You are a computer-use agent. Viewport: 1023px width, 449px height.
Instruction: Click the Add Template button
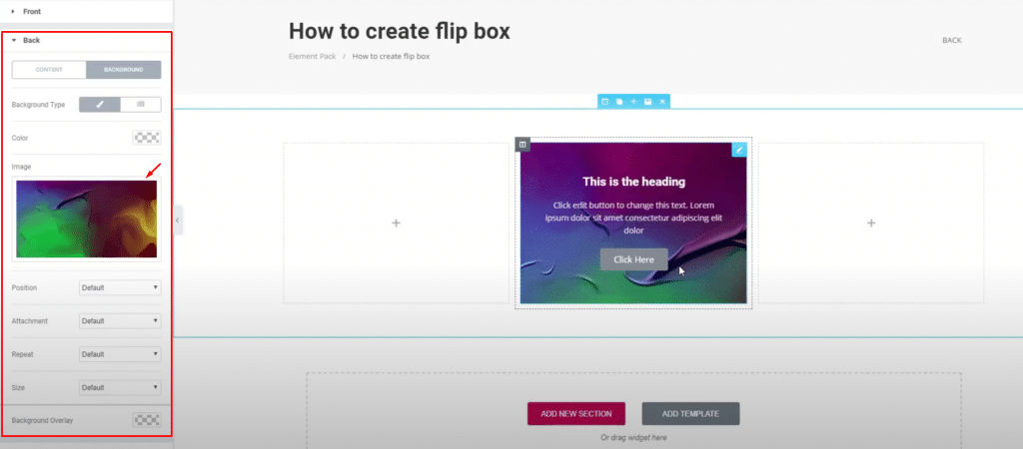690,413
